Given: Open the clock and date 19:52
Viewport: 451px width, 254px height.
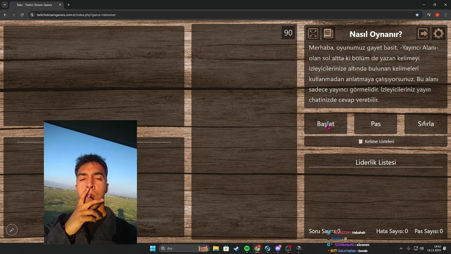Looking at the screenshot, I should pyautogui.click(x=434, y=248).
